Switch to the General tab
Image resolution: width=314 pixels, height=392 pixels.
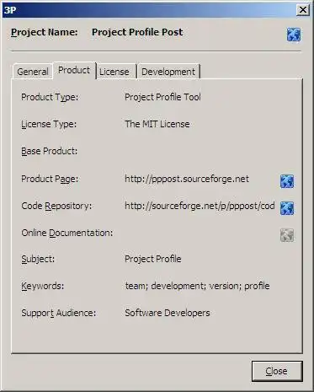tap(33, 72)
